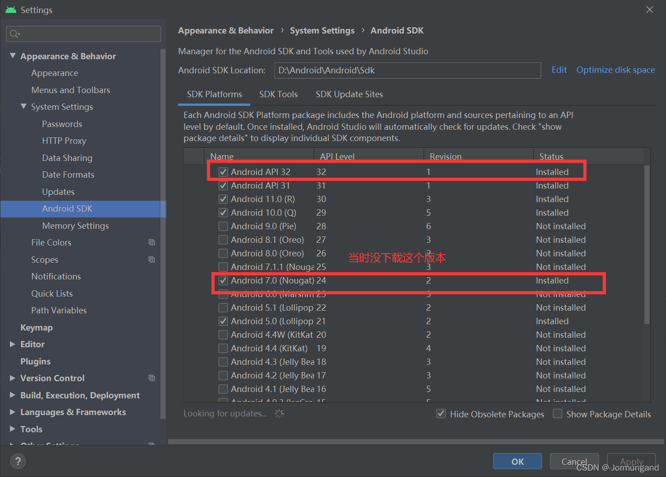Switch to SDK Tools tab
Screen dimensions: 666x477
click(278, 94)
